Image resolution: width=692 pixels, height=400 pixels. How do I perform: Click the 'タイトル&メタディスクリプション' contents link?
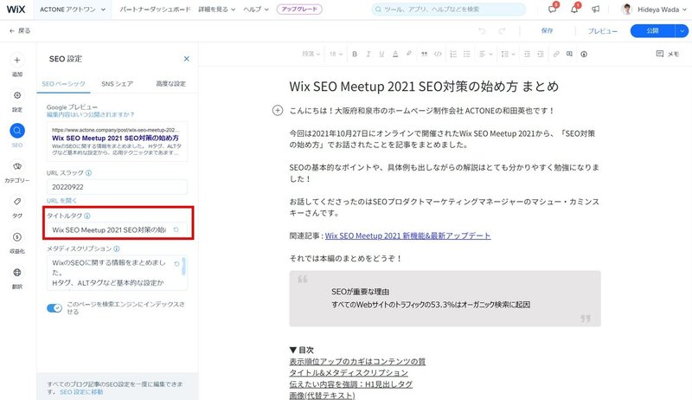[349, 372]
